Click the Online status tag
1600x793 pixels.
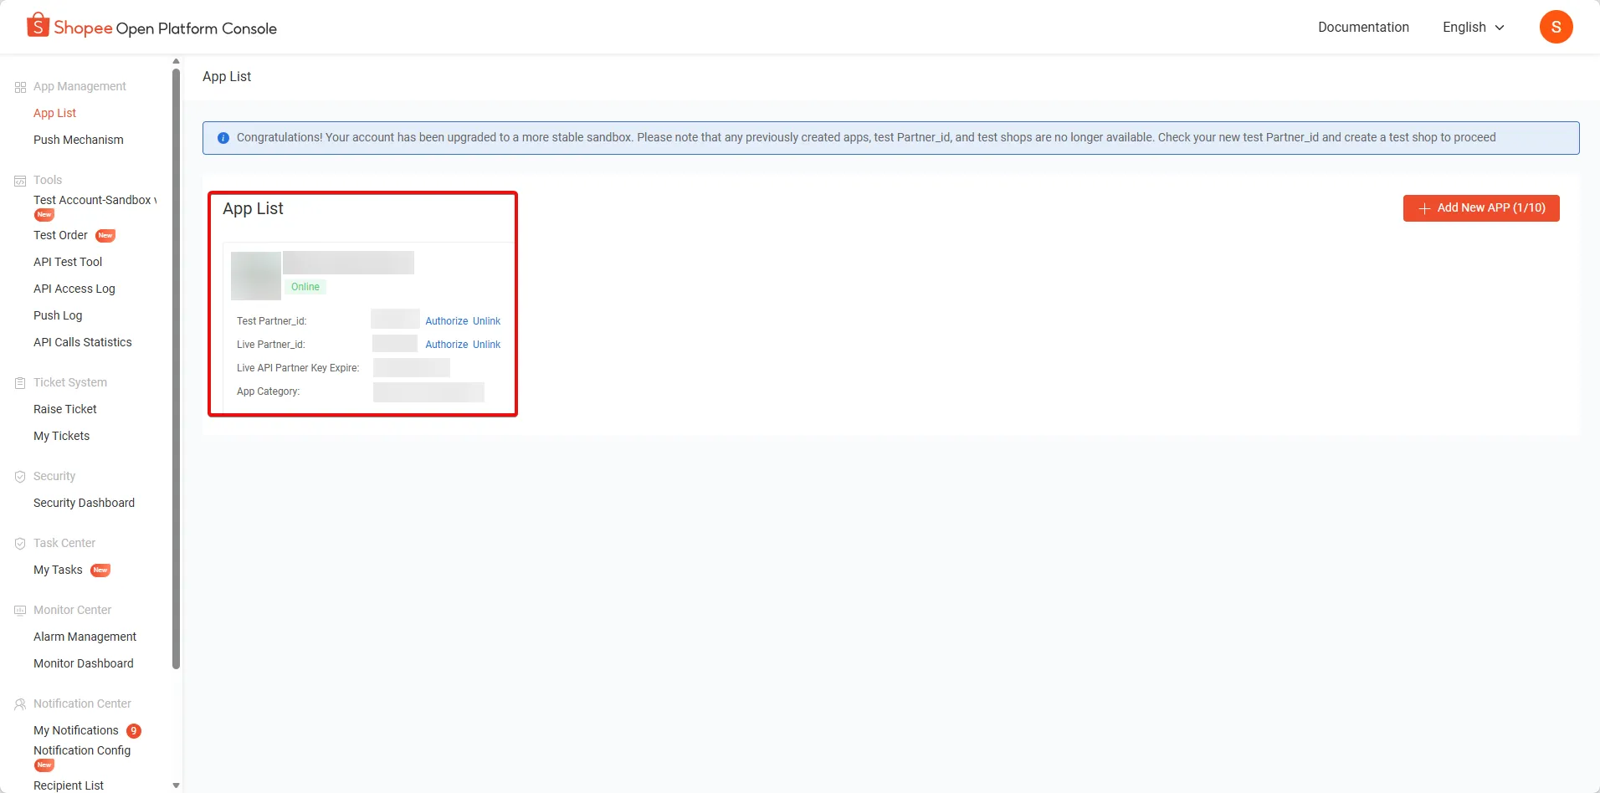pos(305,287)
